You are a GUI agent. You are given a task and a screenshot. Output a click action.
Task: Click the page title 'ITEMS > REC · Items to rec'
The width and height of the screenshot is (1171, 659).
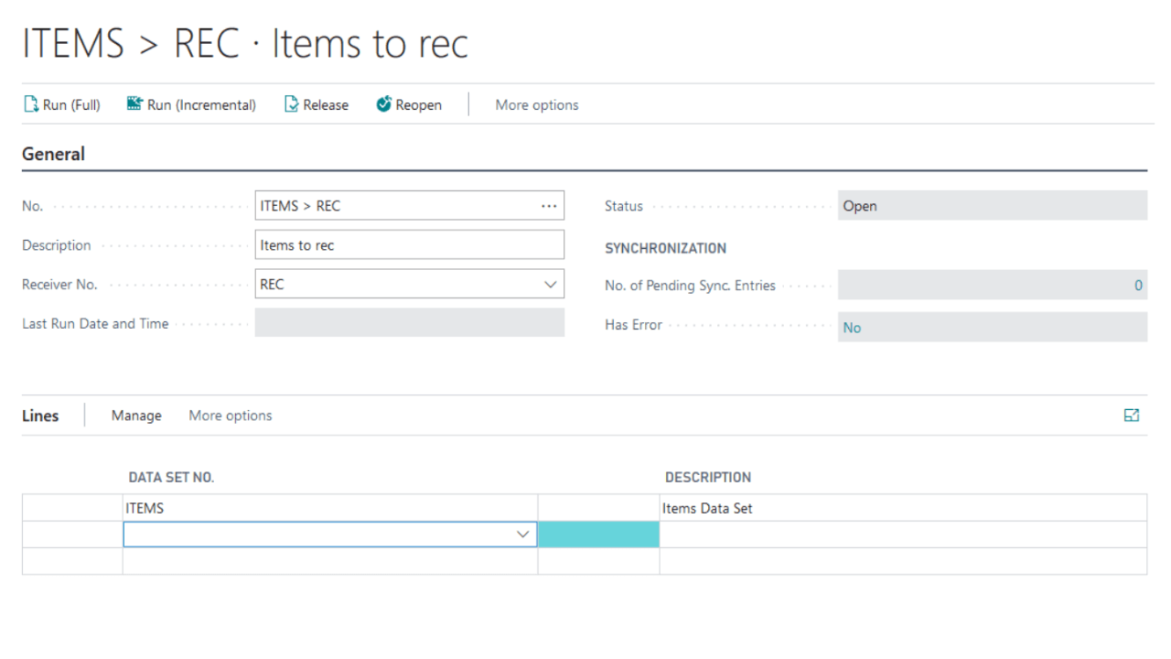[x=245, y=44]
